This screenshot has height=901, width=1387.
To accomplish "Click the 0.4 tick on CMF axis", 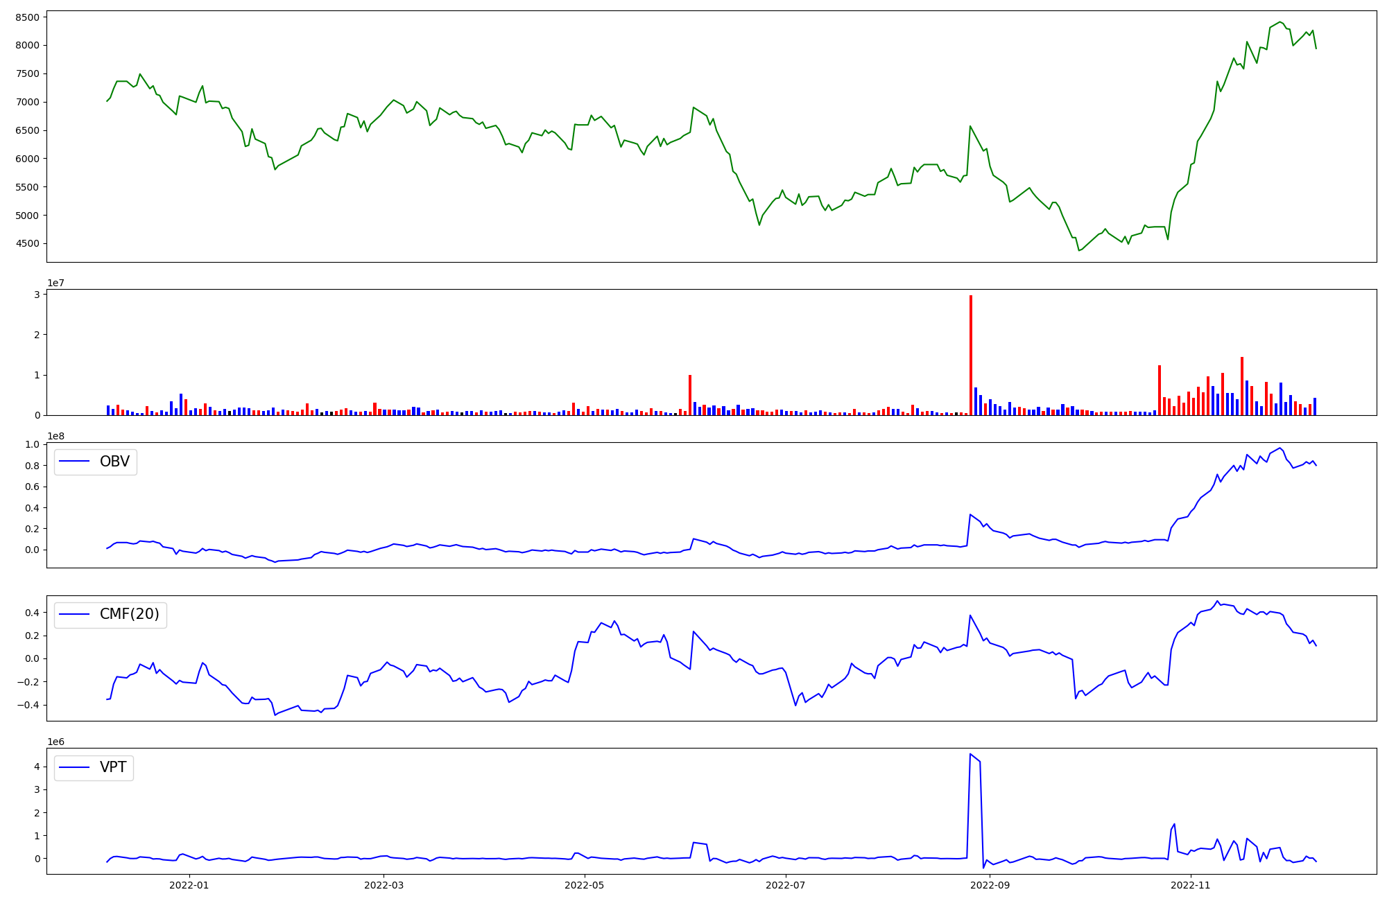I will tap(33, 613).
